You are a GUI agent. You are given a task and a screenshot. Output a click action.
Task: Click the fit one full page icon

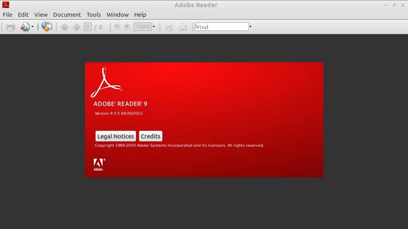point(183,27)
